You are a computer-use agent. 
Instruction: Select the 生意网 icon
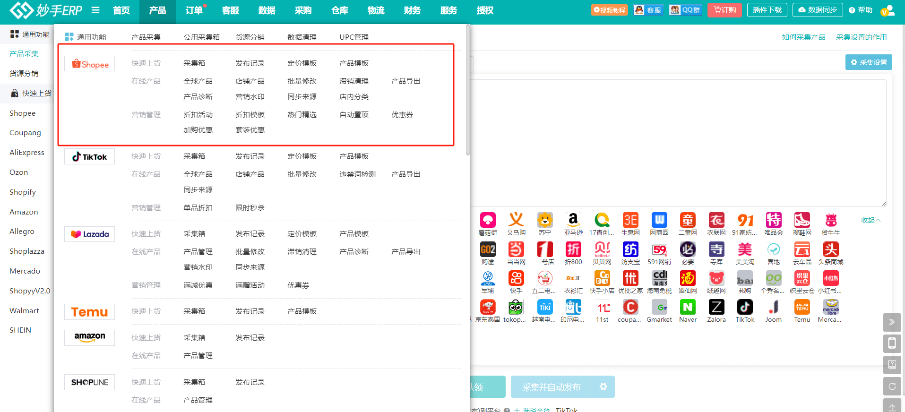tap(630, 220)
